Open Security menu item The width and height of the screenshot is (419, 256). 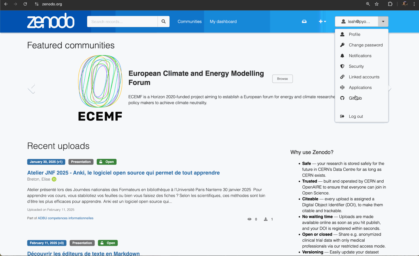tap(362, 66)
